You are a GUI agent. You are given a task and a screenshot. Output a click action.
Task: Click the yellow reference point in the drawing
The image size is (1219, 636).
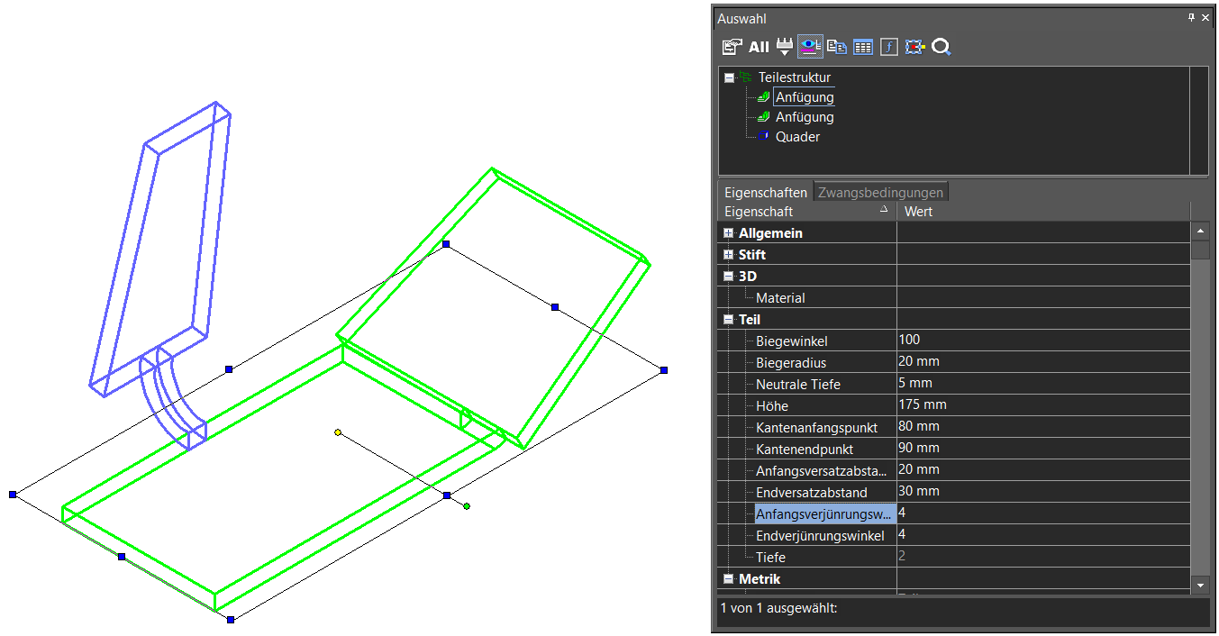point(338,432)
